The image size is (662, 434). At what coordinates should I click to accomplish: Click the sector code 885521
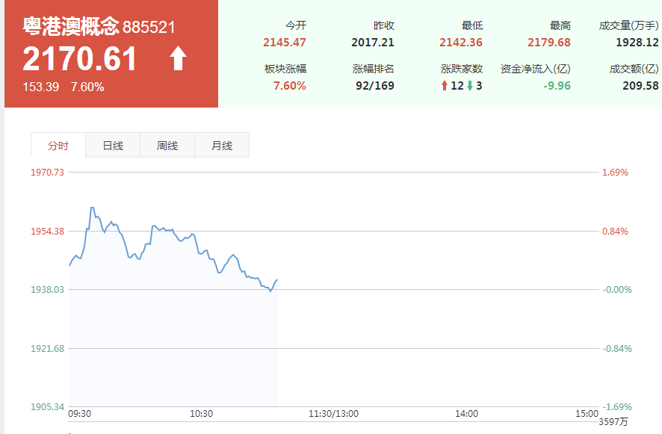coord(149,28)
